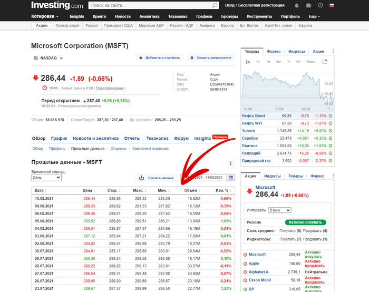369x292 pixels.
Task: Click the red clock icon near 10/08 close time
Action: point(44,88)
